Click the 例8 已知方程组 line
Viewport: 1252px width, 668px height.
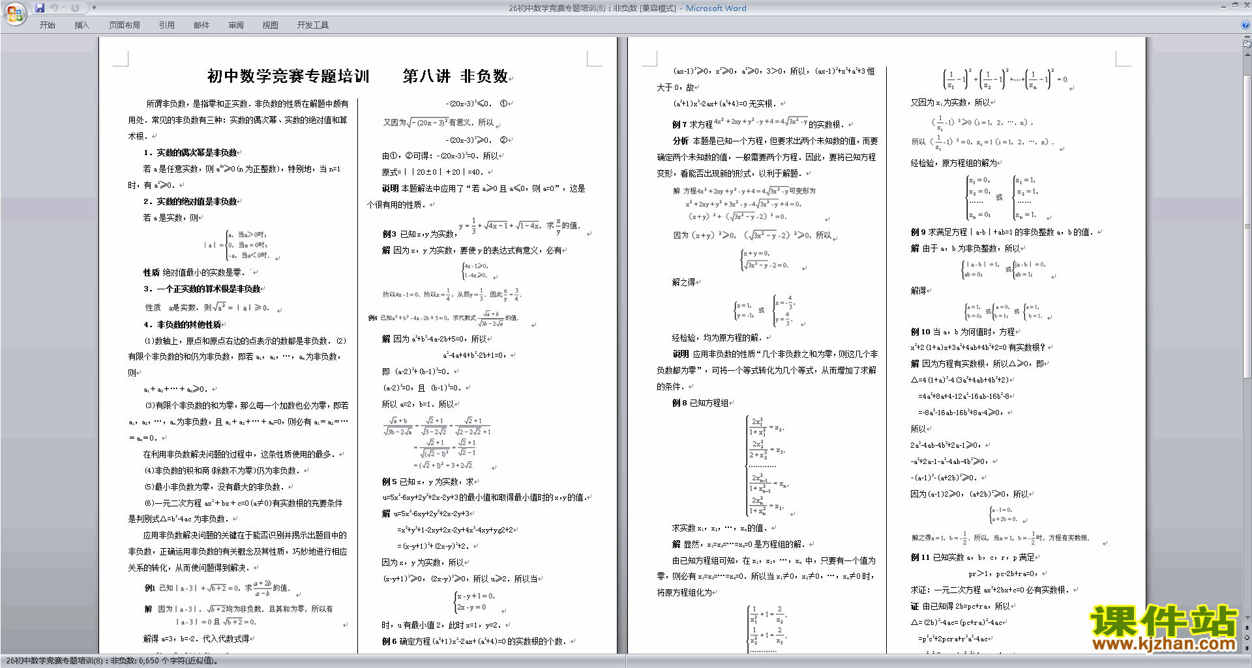(x=700, y=403)
